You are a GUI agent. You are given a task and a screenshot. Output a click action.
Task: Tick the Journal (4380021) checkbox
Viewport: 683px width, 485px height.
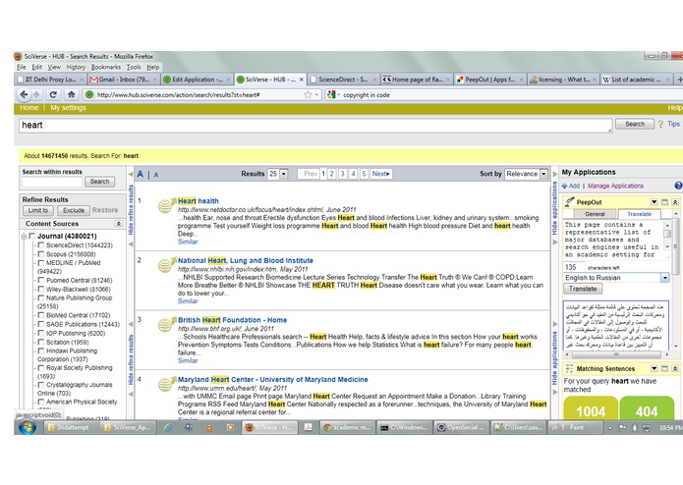tap(31, 236)
